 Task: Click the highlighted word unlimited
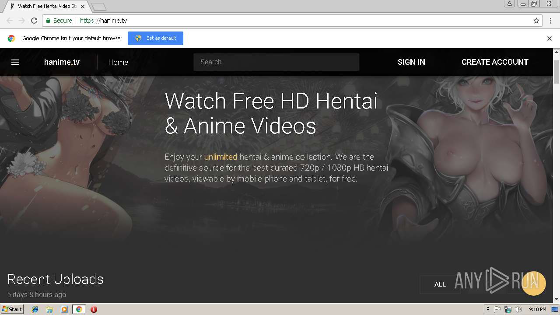(220, 157)
